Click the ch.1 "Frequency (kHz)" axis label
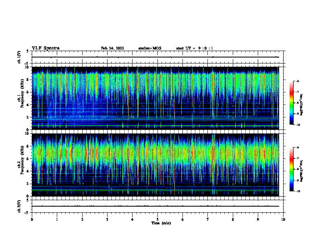Image resolution: width=319 pixels, height=246 pixels. pyautogui.click(x=22, y=93)
